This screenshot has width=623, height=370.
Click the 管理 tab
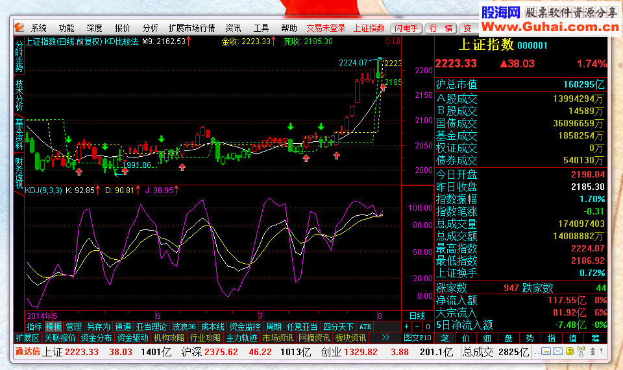pyautogui.click(x=73, y=327)
